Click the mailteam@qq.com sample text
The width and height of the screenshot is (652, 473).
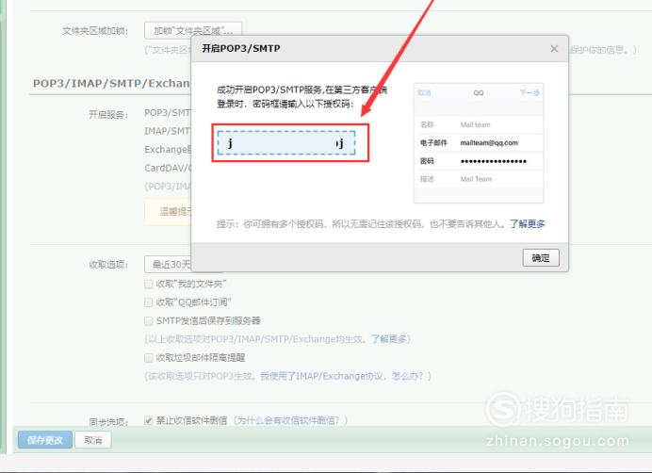[x=489, y=142]
